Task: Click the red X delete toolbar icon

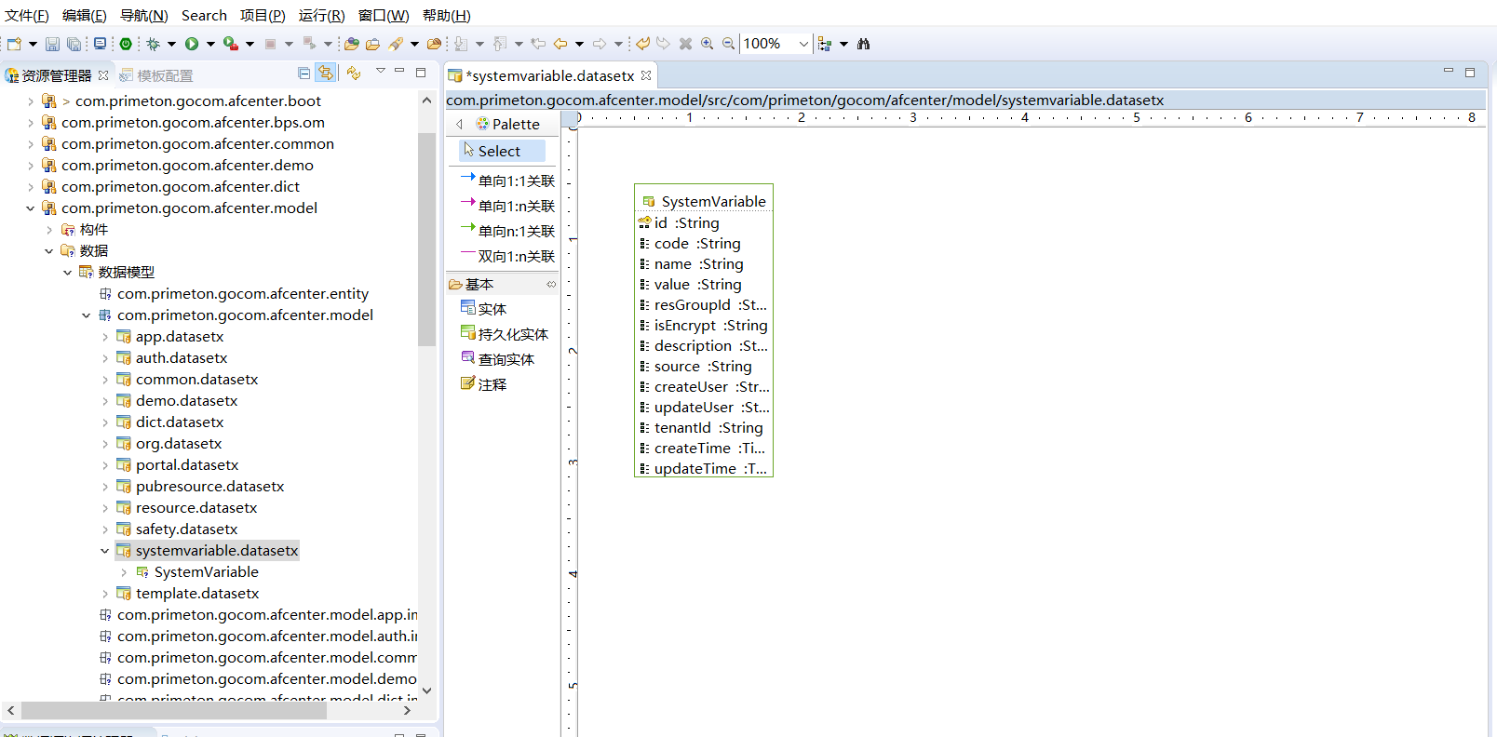Action: 685,44
